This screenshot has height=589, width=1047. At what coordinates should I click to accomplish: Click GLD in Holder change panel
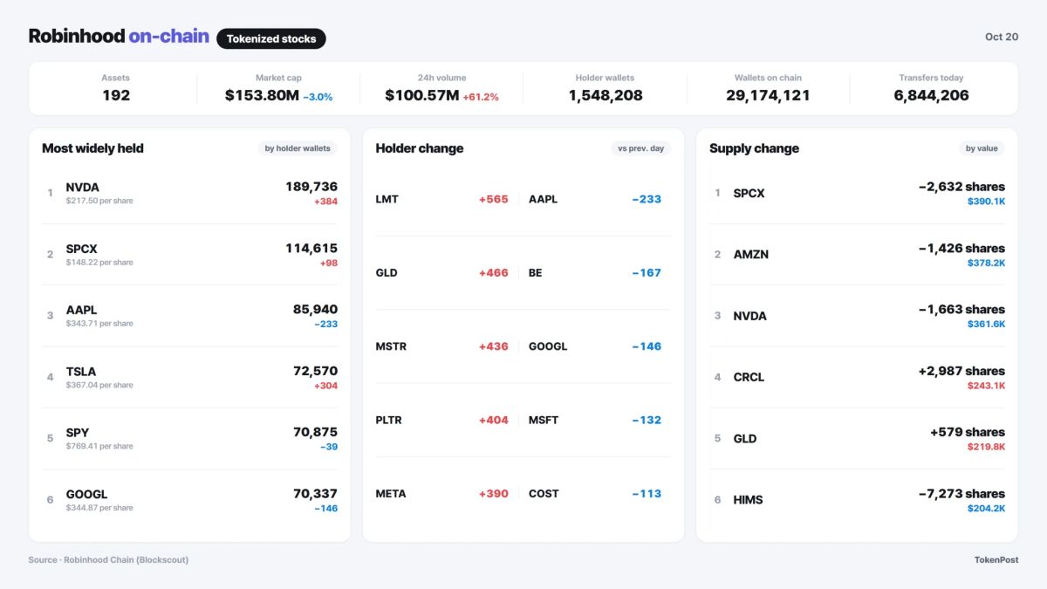click(x=387, y=272)
